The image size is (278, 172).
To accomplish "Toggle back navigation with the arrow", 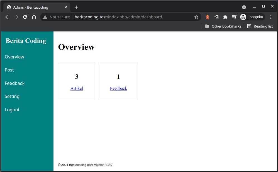I will tap(7, 17).
